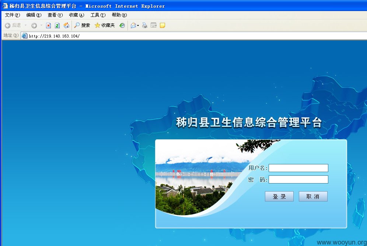
Task: Click the Edit page icon
Action: point(154,25)
